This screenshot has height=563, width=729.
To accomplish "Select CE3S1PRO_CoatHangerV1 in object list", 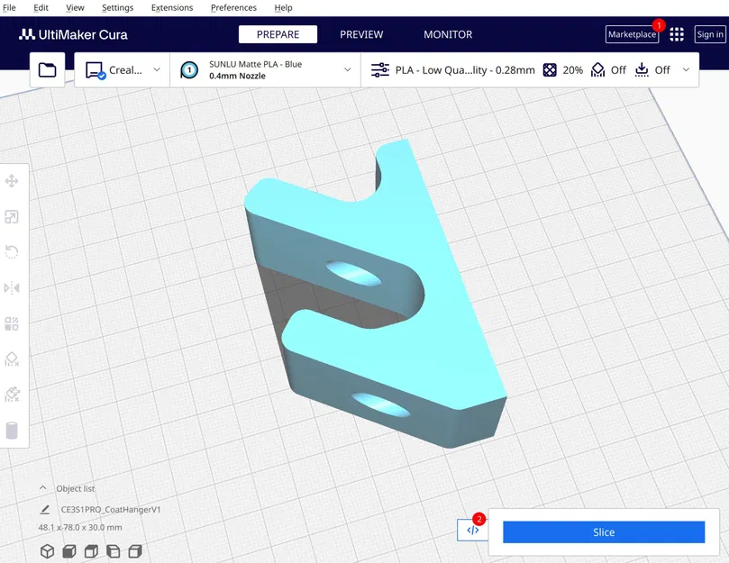I will point(111,510).
